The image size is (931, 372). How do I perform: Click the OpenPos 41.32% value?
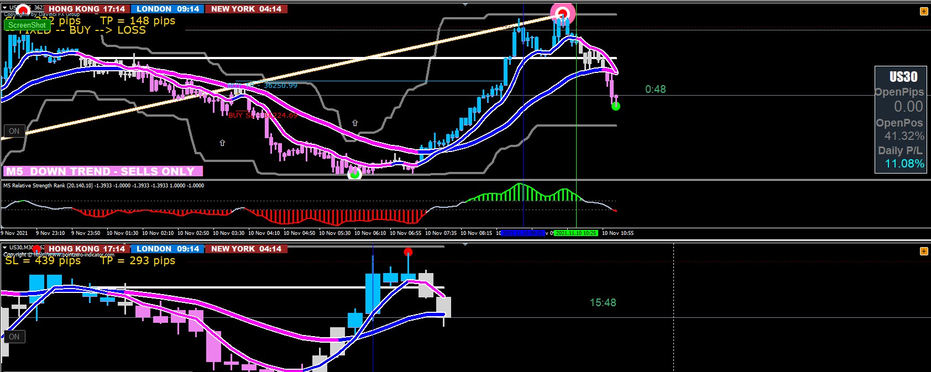coord(904,136)
